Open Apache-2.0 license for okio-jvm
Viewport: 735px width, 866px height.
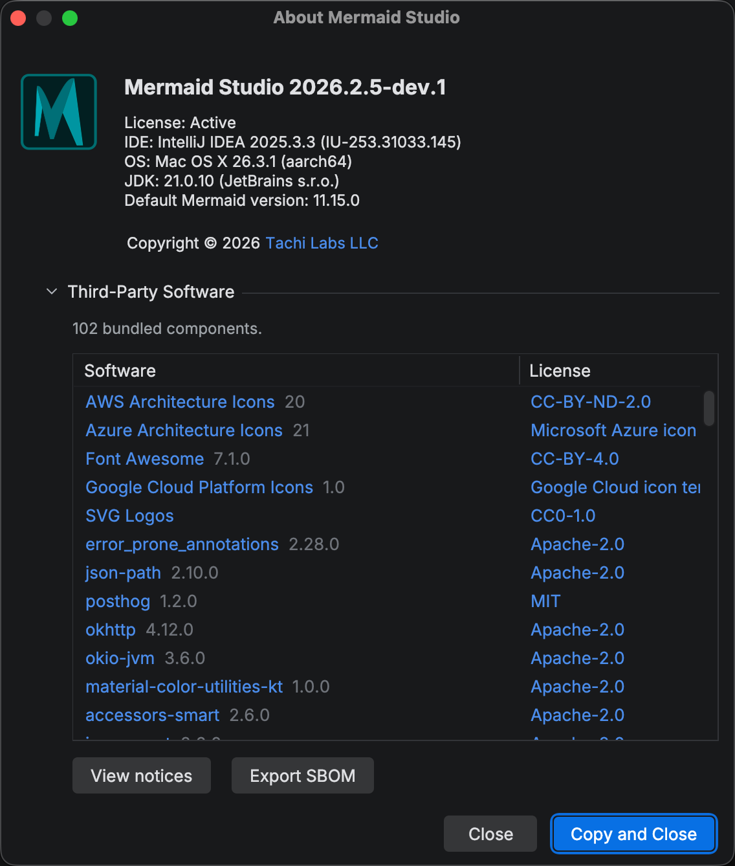pyautogui.click(x=577, y=658)
